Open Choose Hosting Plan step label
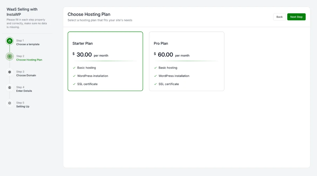Viewport: 317px width, 176px height. (29, 60)
